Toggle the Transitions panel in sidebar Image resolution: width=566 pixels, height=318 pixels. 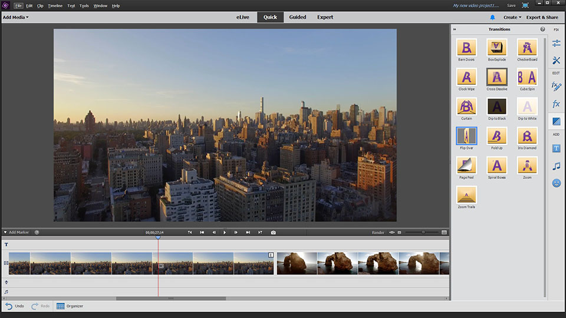coord(556,122)
